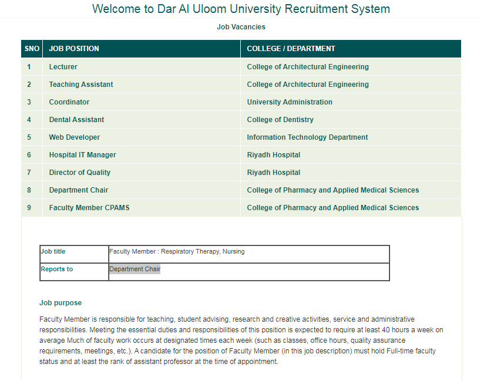
Task: Click serial number 5 in table
Action: pos(29,137)
